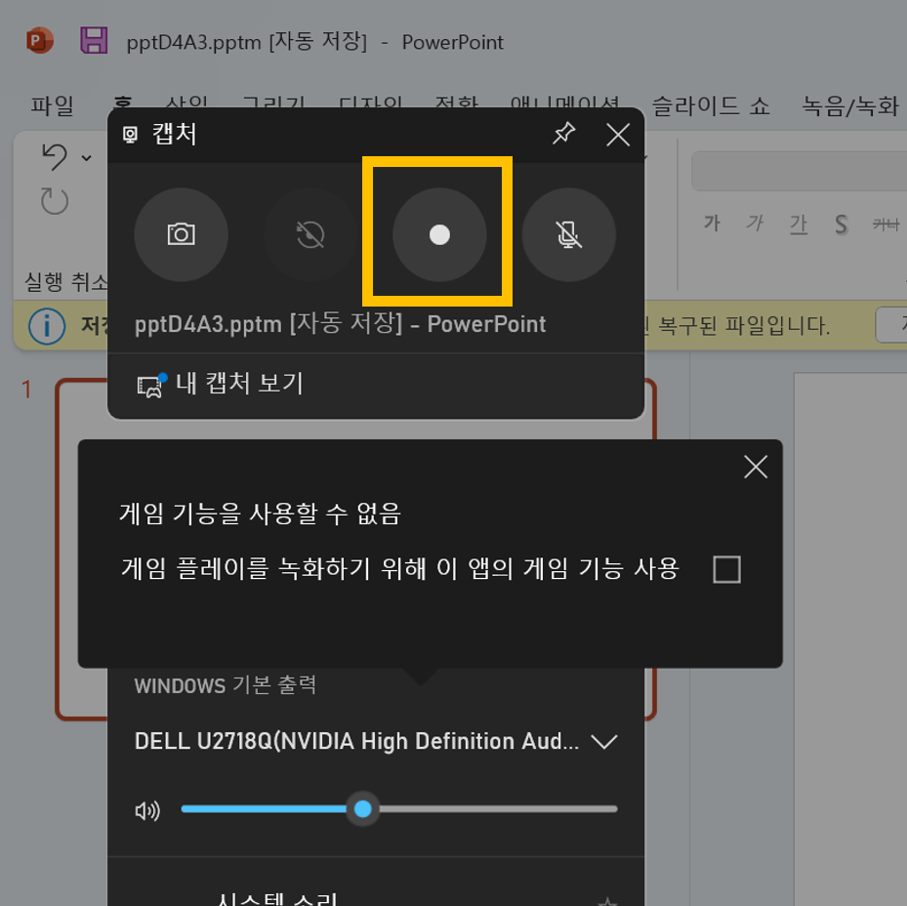Screen dimensions: 907x906
Task: Click the font name input box
Action: 800,171
